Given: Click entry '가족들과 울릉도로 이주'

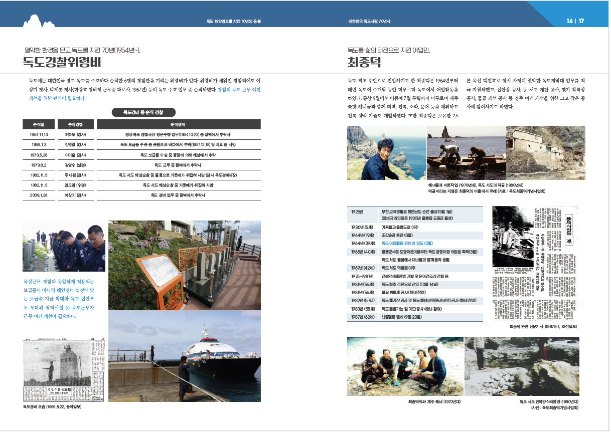Looking at the screenshot, I should point(400,227).
